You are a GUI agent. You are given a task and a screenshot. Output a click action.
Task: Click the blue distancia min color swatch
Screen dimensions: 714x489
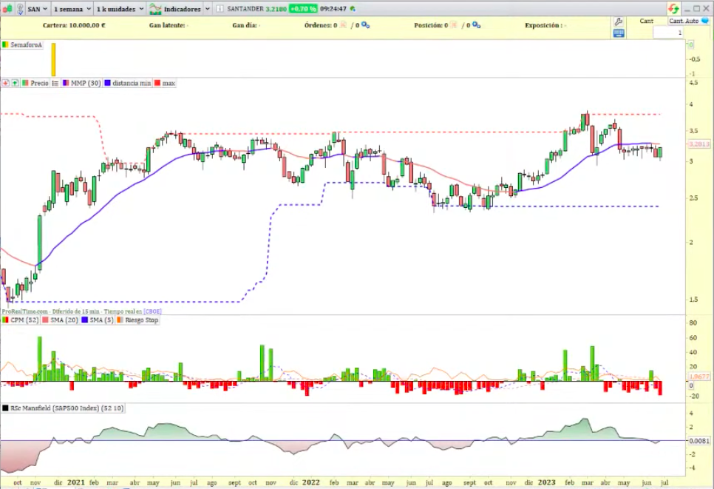pos(107,83)
